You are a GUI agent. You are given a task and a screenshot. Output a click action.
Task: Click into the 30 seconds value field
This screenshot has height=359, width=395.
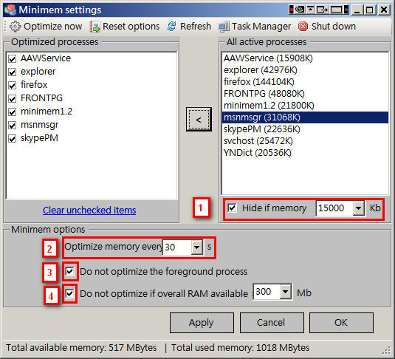point(177,247)
